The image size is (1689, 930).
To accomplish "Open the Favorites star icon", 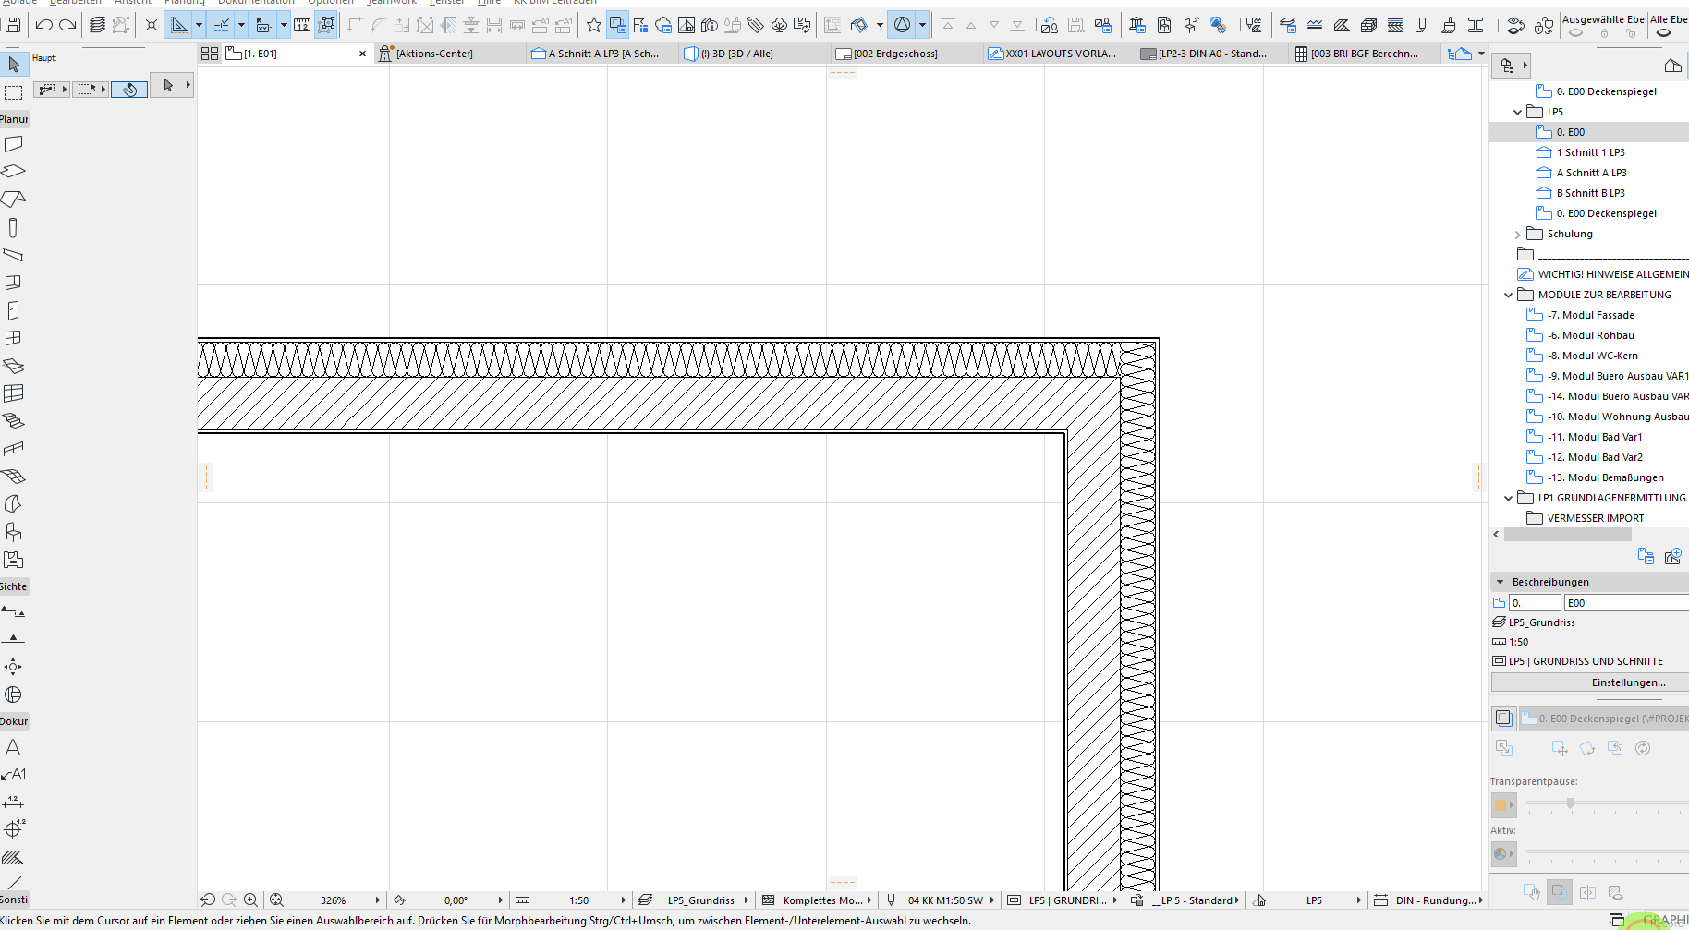I will tap(594, 25).
